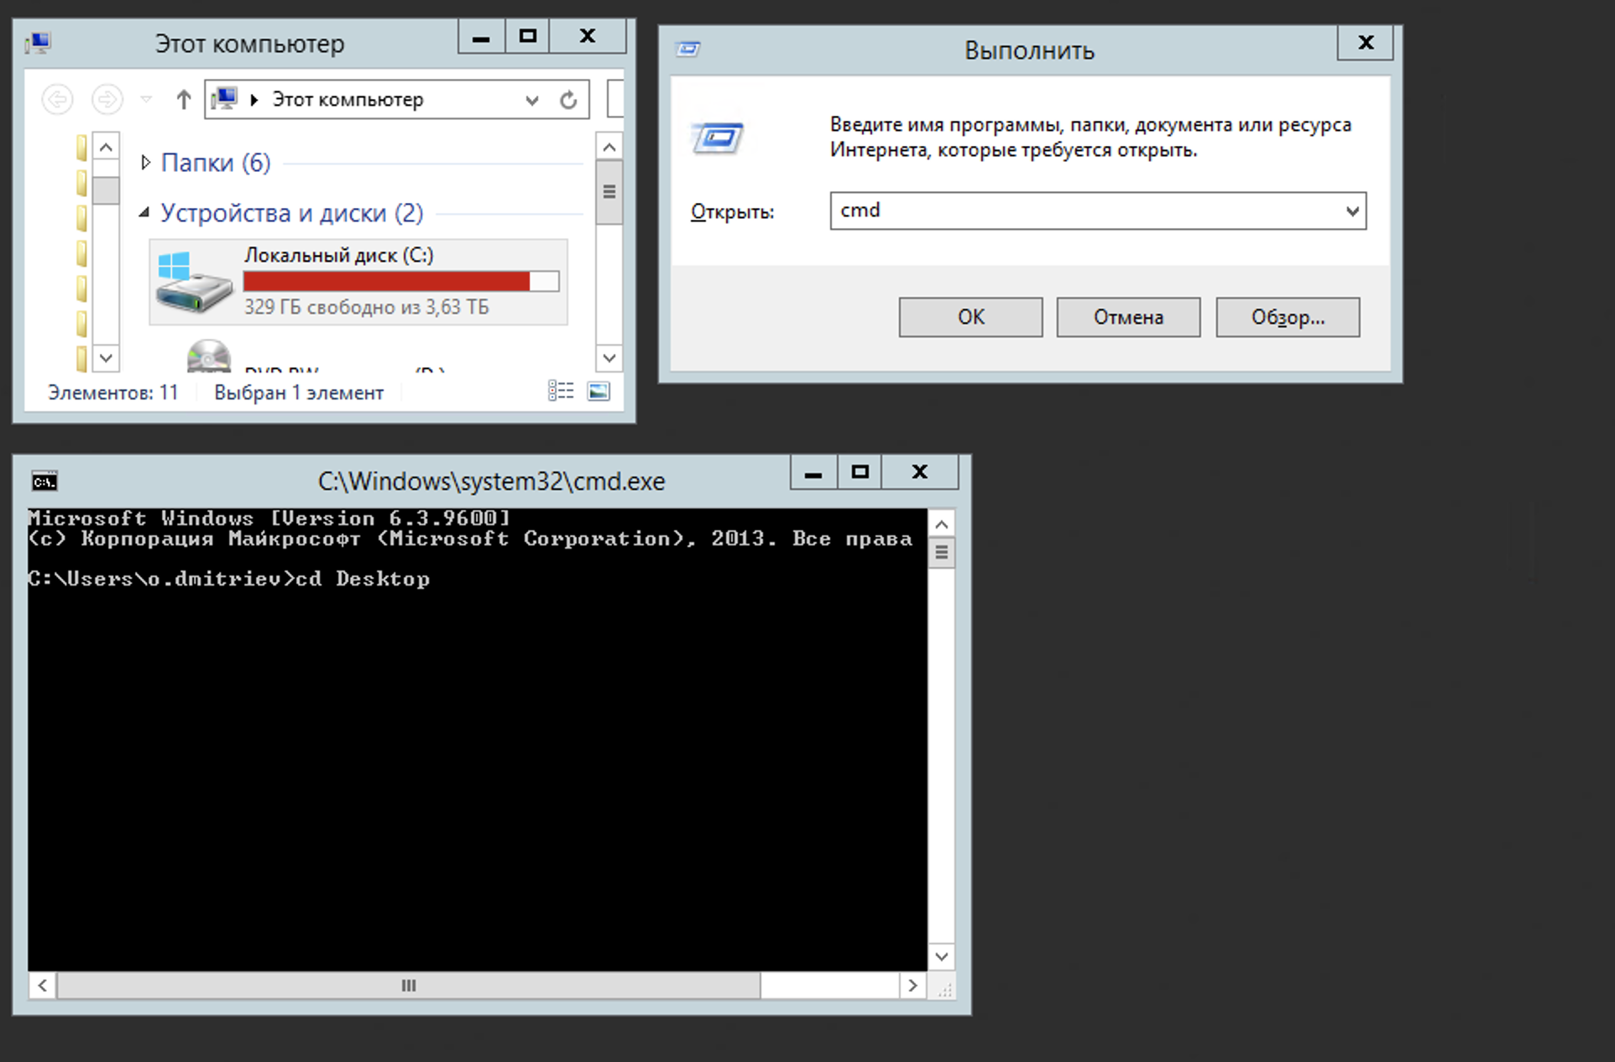Click the Отмена button

[1128, 317]
